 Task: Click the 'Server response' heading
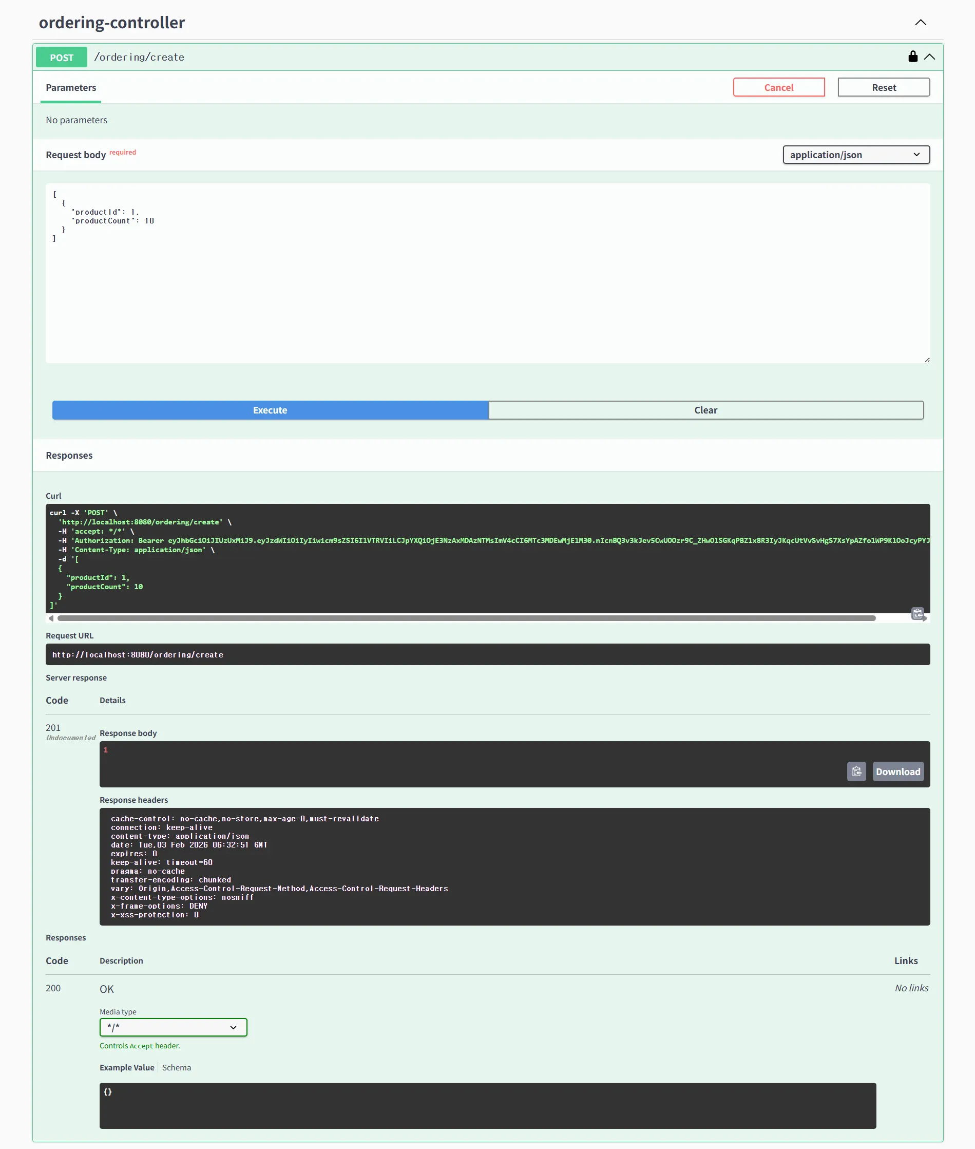pos(77,677)
